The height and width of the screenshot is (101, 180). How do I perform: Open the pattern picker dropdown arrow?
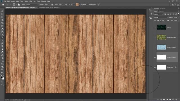pyautogui.click(x=80, y=5)
